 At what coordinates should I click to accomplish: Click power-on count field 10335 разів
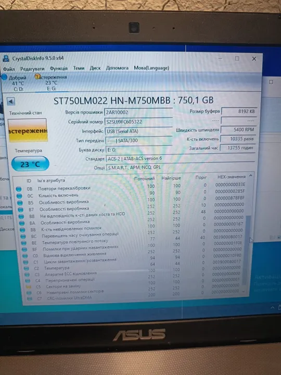click(238, 139)
